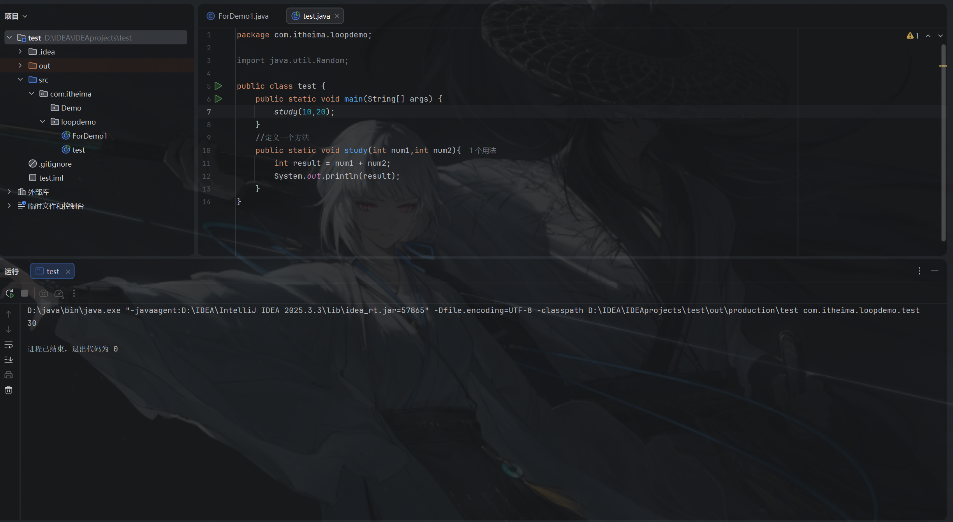Click the java.exe command line output

point(473,311)
